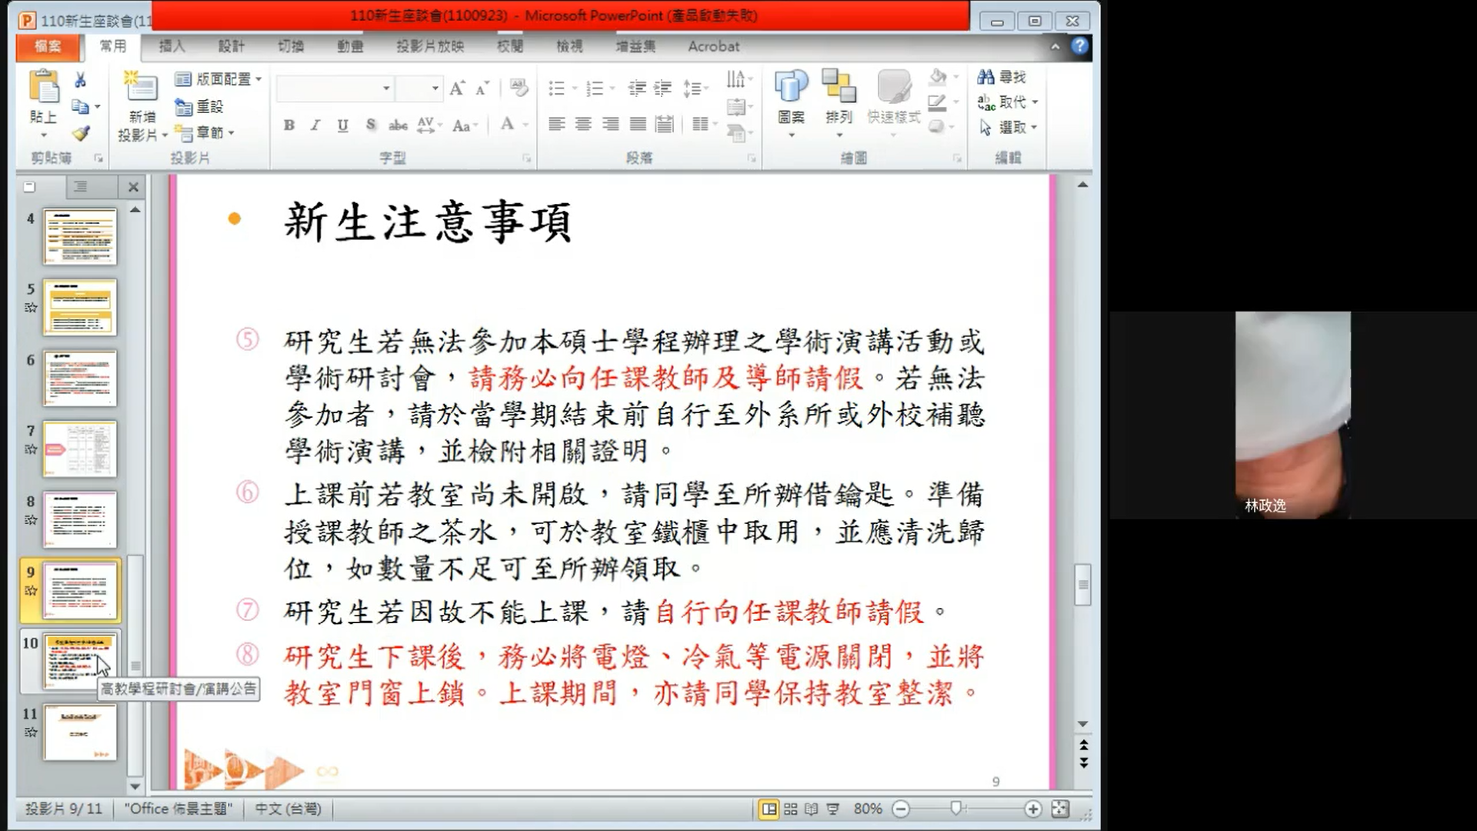Click the 取代 replace button

[1008, 102]
